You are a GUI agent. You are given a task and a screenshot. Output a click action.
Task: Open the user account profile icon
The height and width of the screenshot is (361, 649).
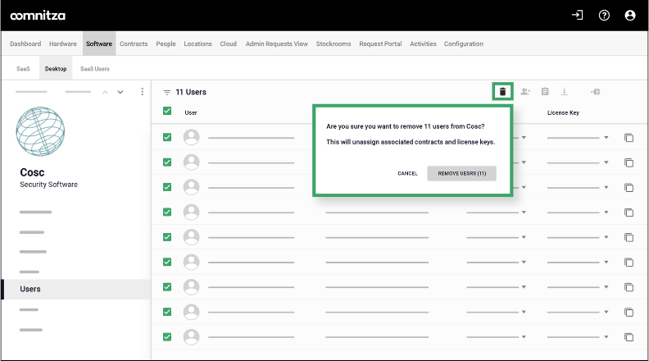629,15
